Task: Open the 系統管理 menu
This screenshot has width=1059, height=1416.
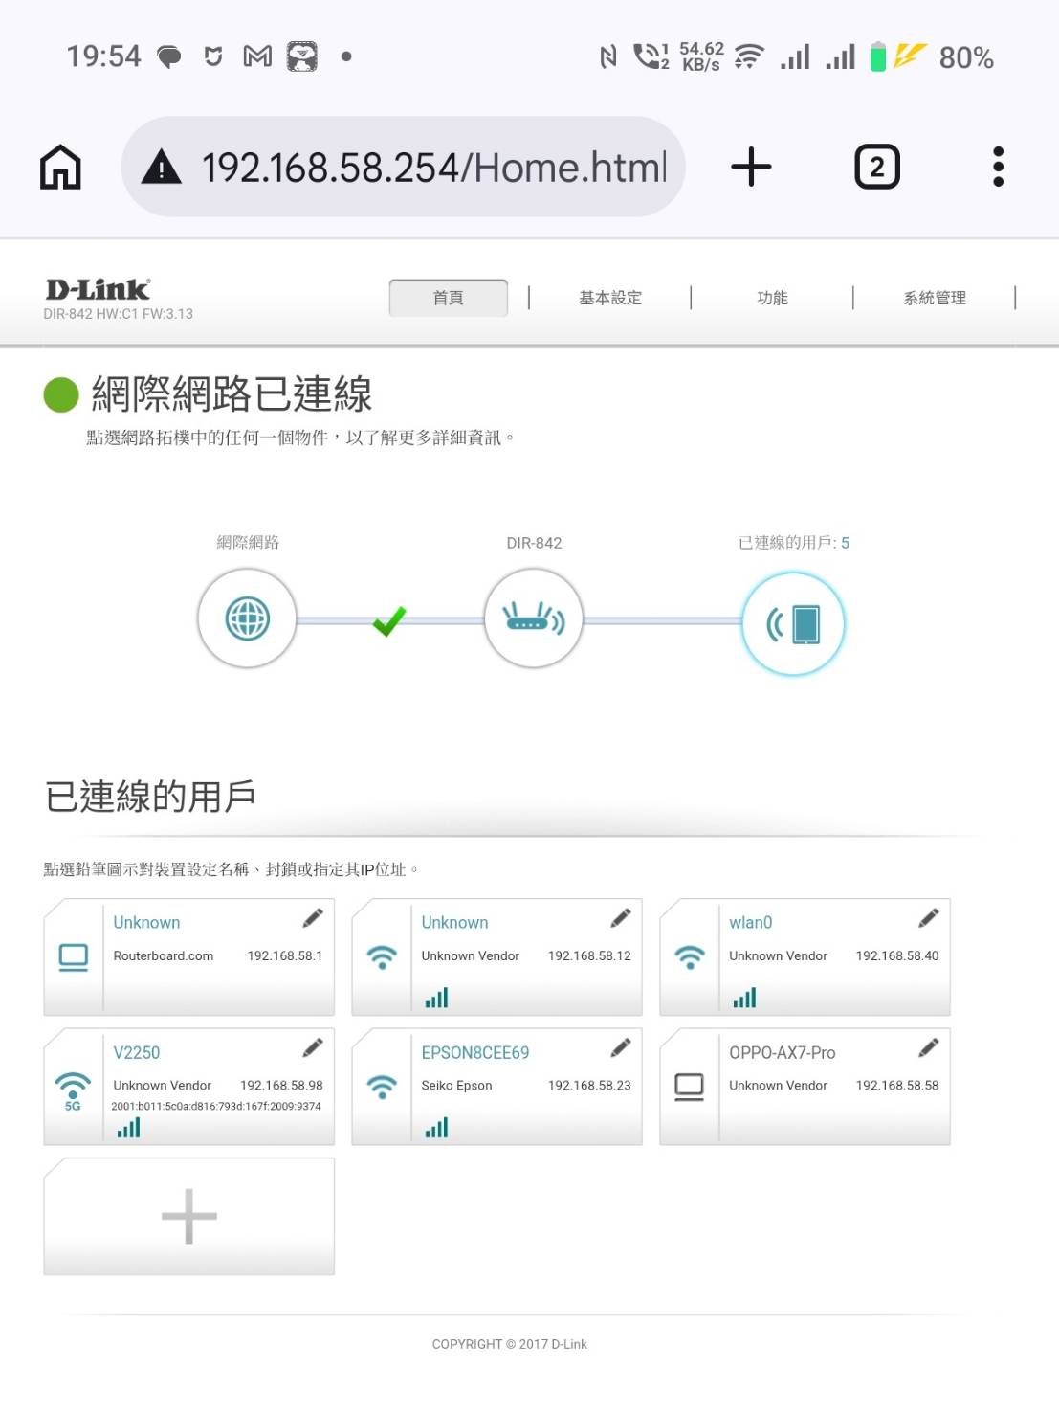Action: point(934,298)
